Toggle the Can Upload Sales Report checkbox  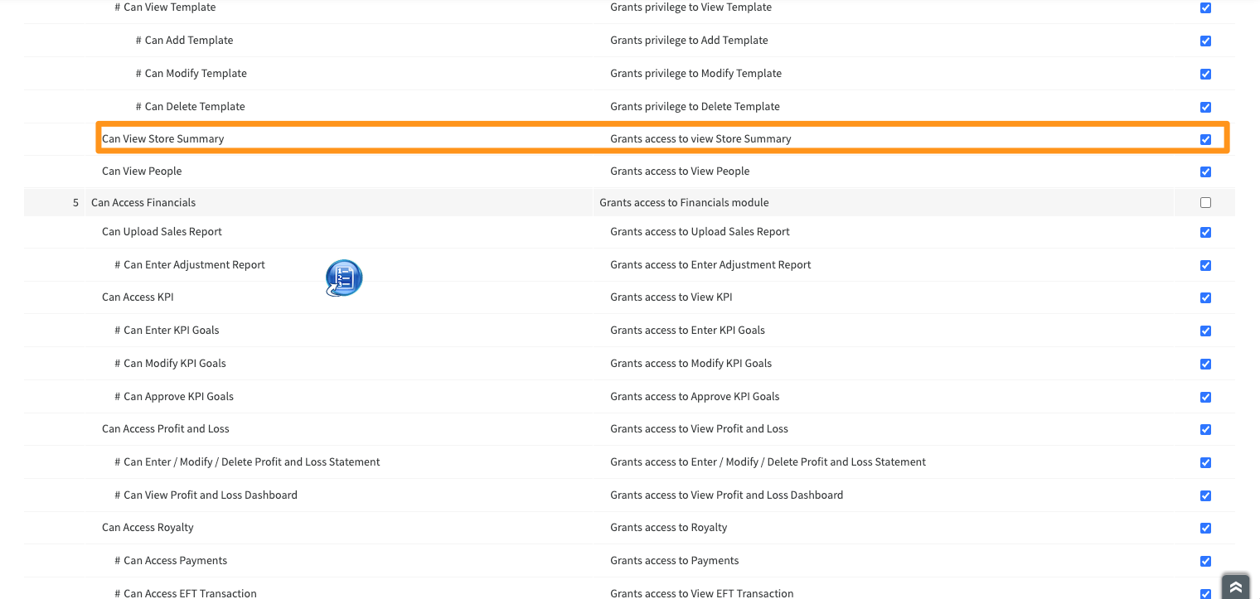1205,232
